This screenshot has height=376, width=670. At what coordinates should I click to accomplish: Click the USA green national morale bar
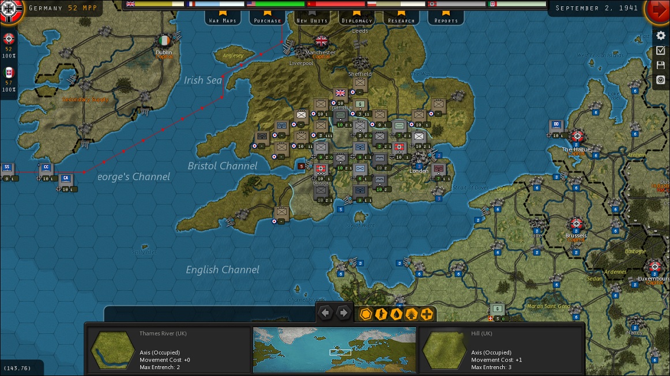276,4
